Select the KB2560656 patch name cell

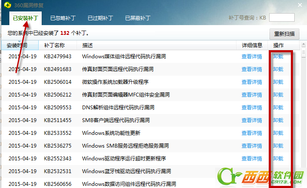click(57, 184)
